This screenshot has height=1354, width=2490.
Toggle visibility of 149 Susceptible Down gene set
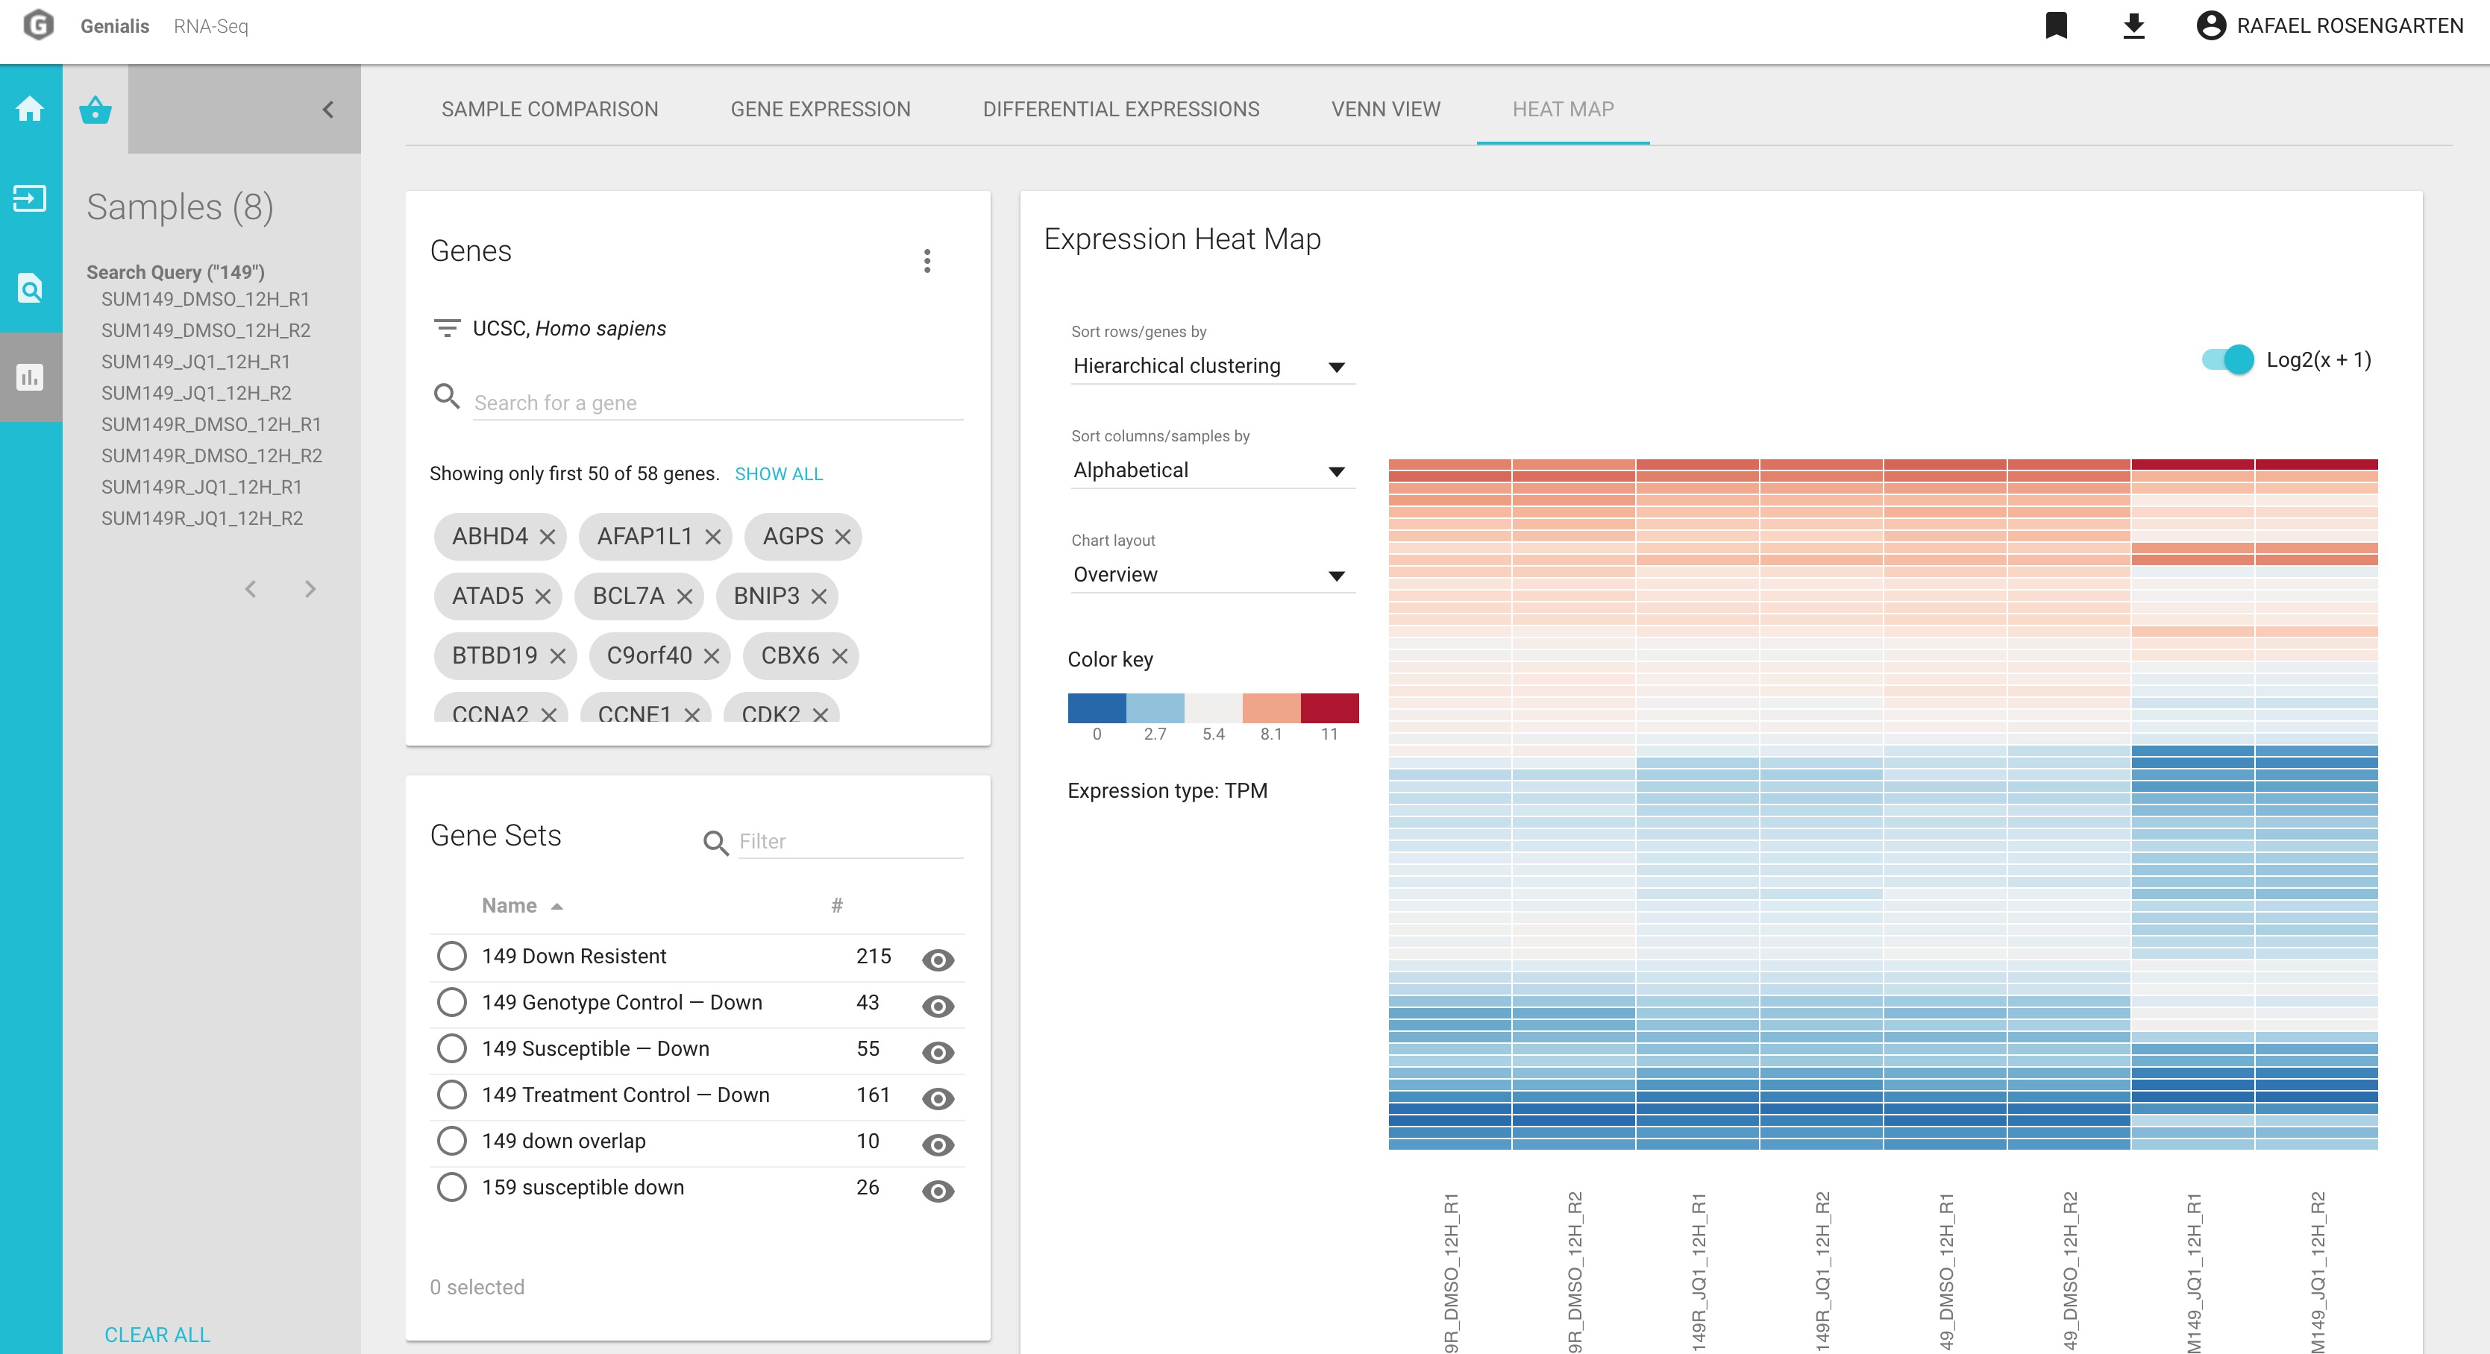pos(935,1049)
